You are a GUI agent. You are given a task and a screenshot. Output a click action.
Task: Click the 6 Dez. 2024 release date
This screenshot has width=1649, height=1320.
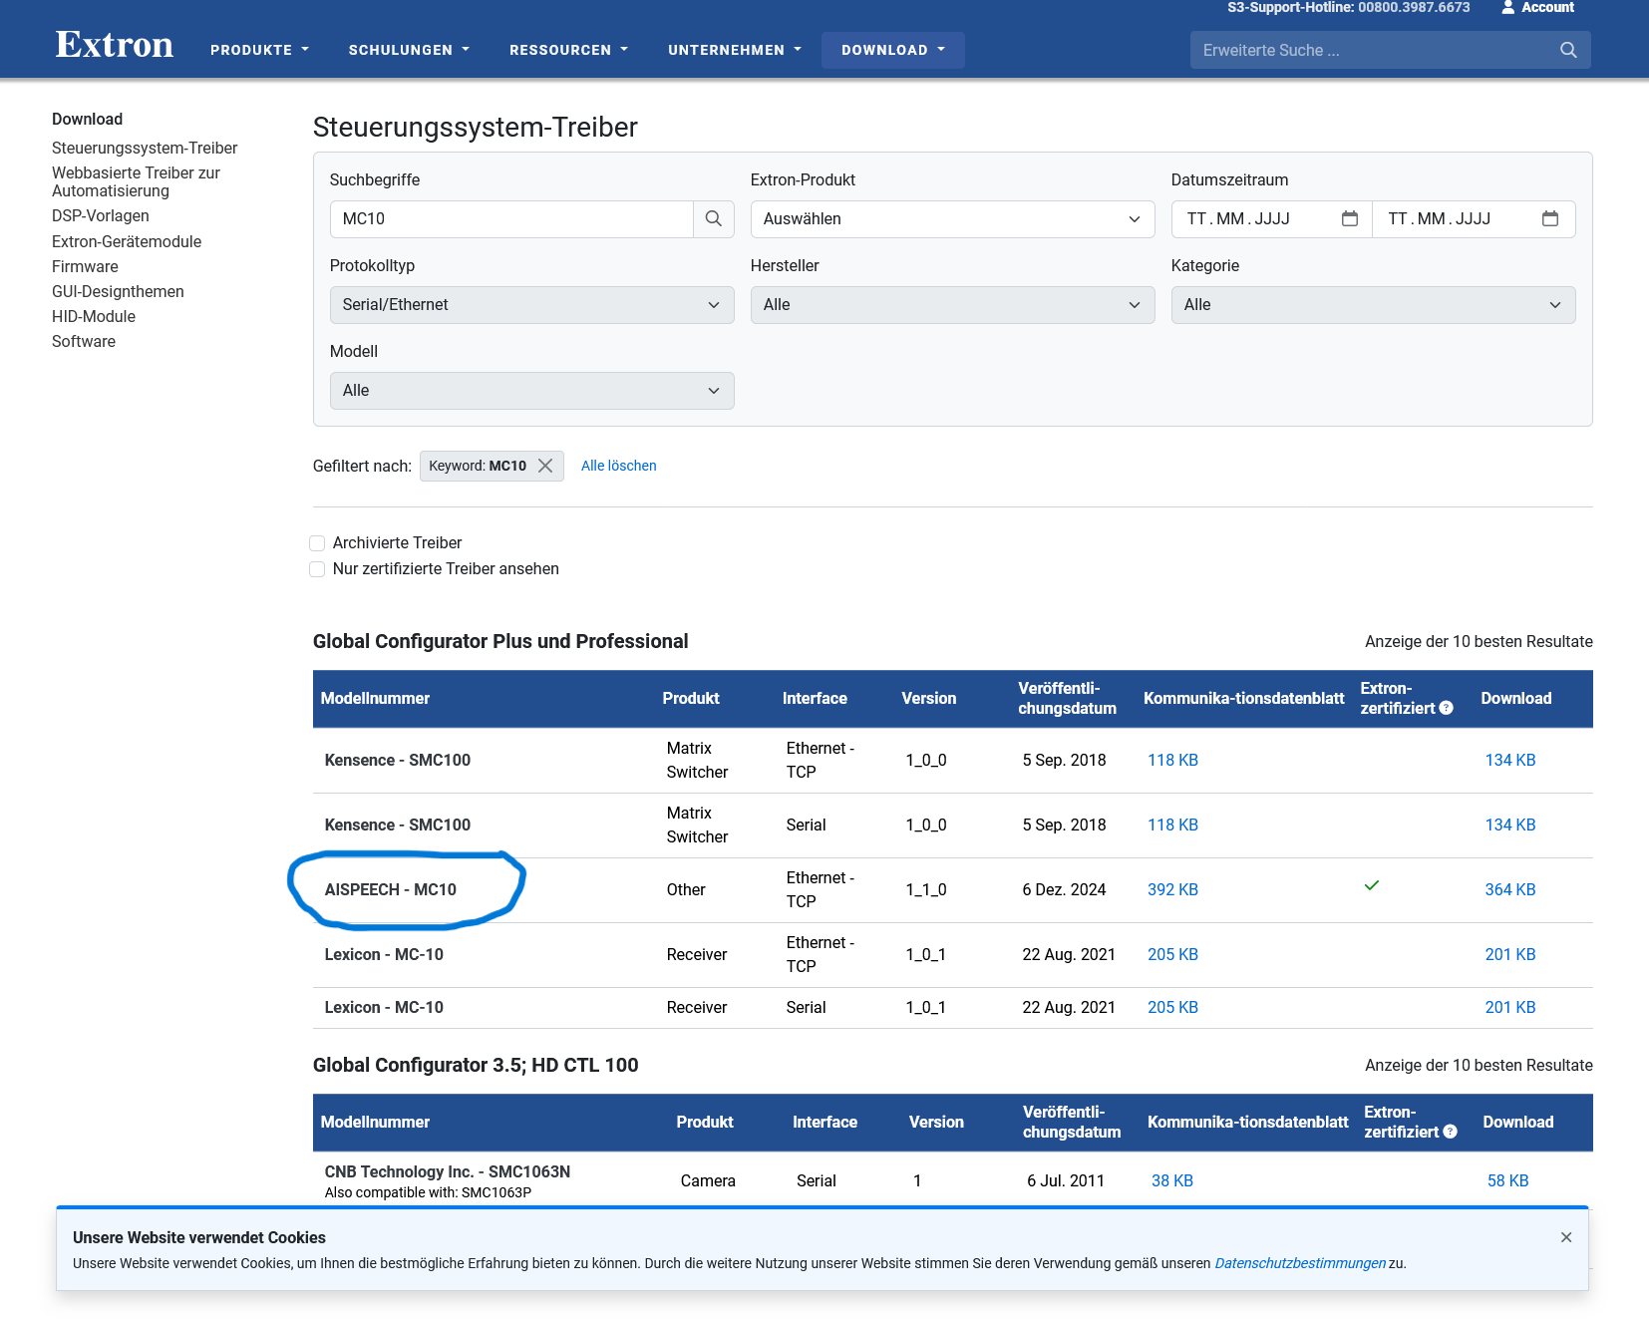1064,890
